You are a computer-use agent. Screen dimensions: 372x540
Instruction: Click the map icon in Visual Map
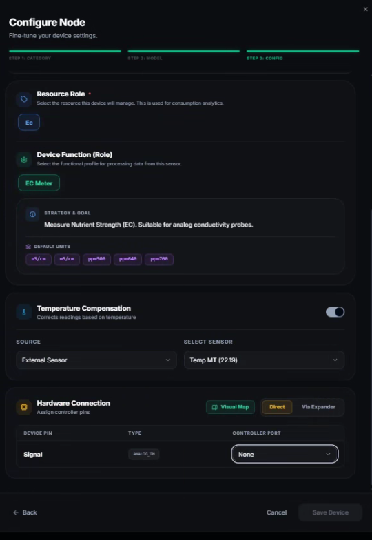[215, 407]
